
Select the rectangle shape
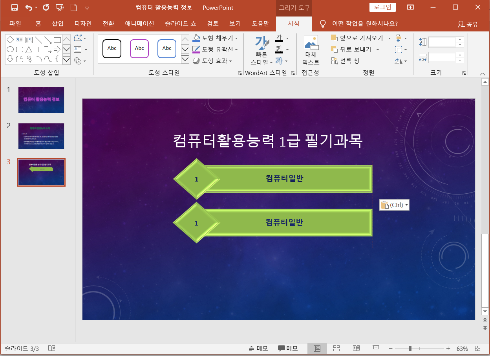[57, 40]
